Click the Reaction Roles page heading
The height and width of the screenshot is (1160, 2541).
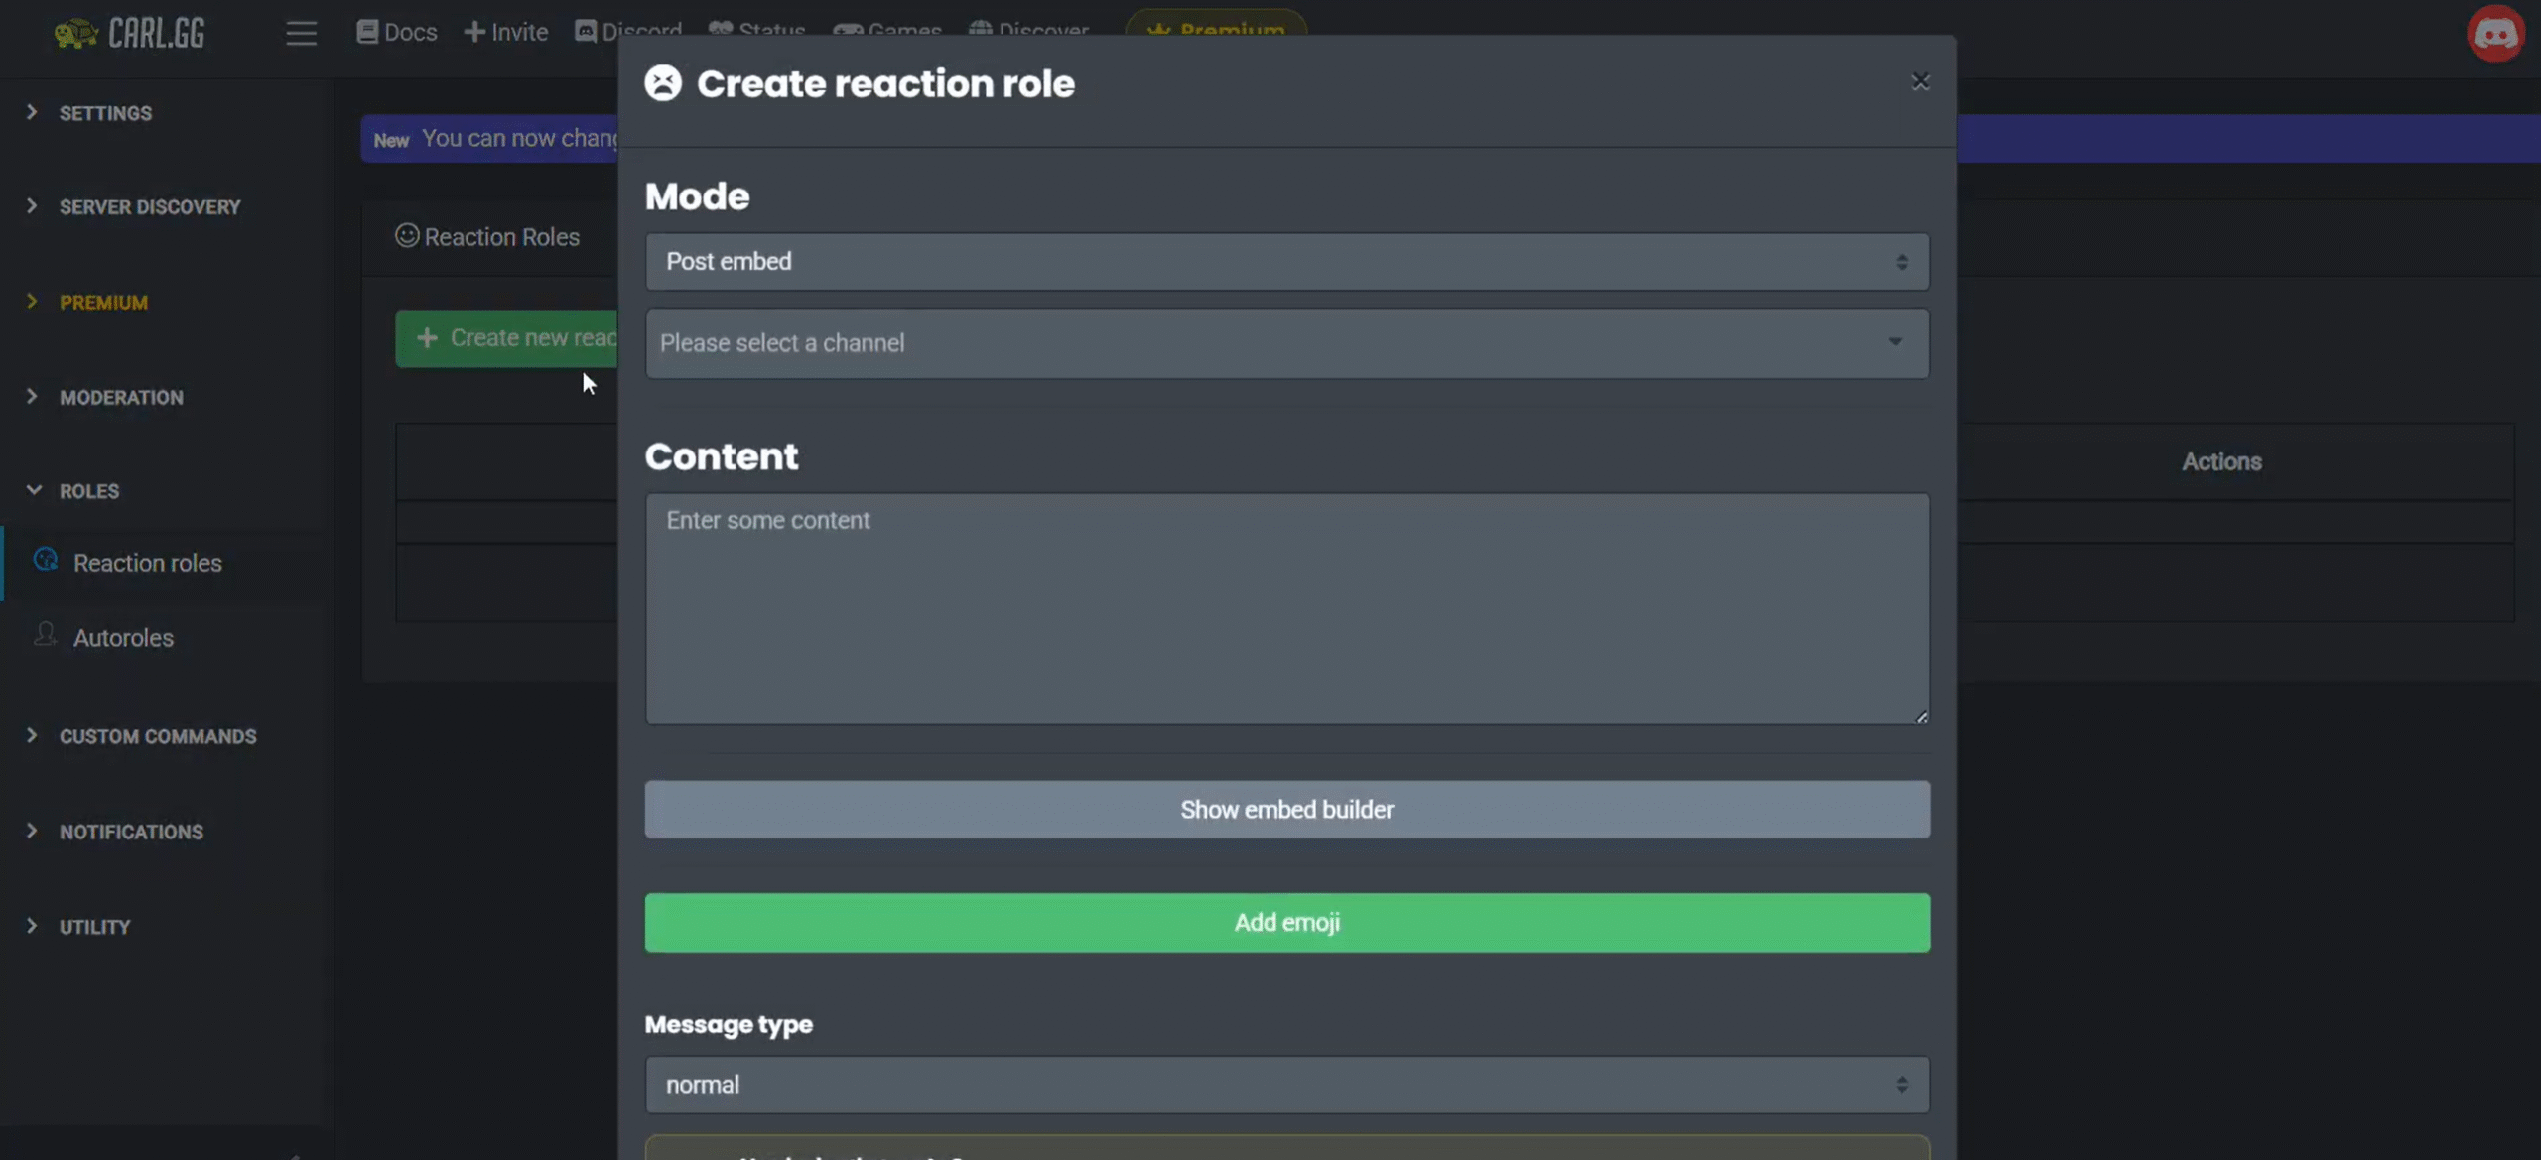point(501,237)
